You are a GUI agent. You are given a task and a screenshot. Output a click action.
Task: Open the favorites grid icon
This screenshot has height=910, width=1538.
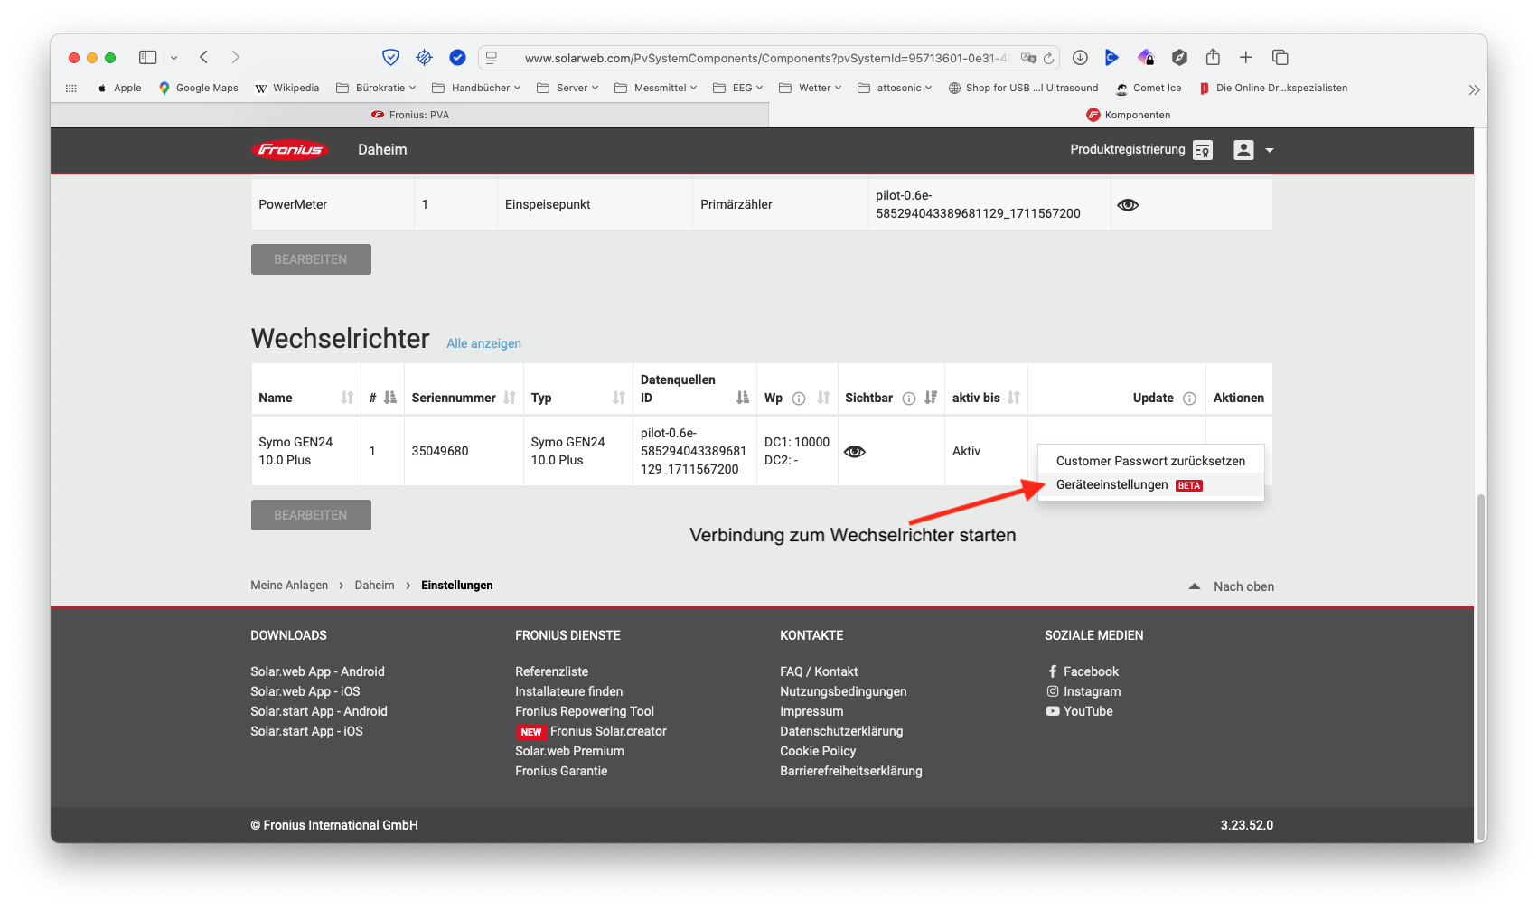(71, 88)
